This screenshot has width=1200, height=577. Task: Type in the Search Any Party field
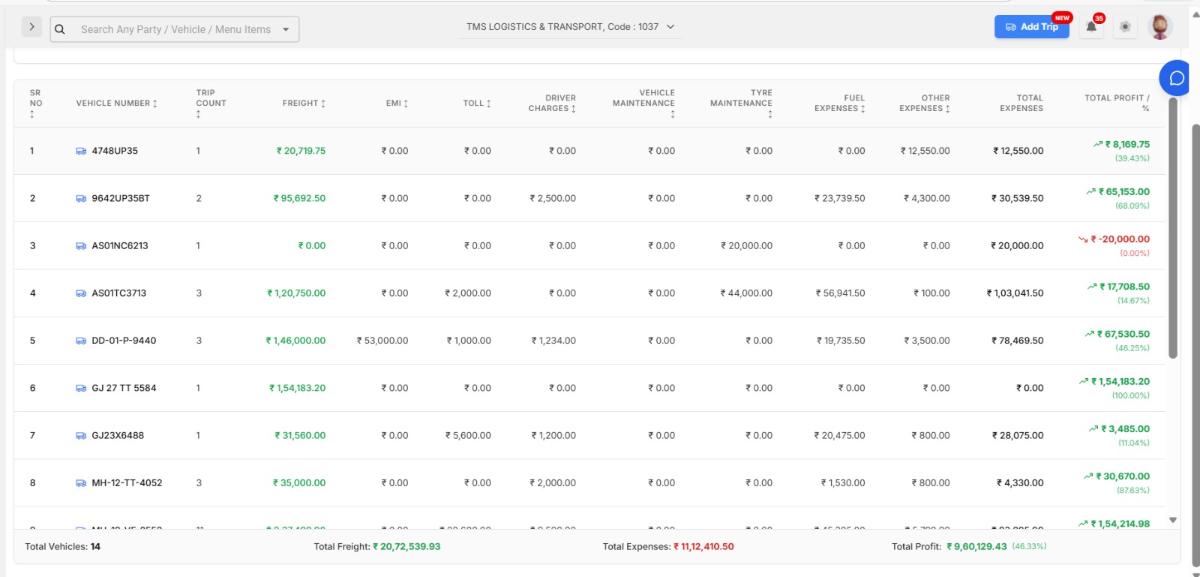[x=175, y=30]
